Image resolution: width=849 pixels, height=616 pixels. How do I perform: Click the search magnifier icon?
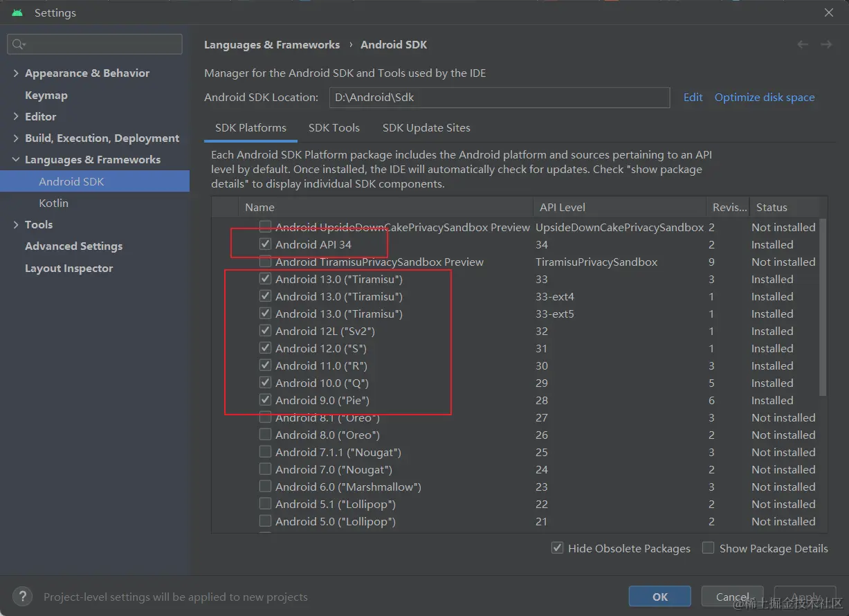point(18,44)
